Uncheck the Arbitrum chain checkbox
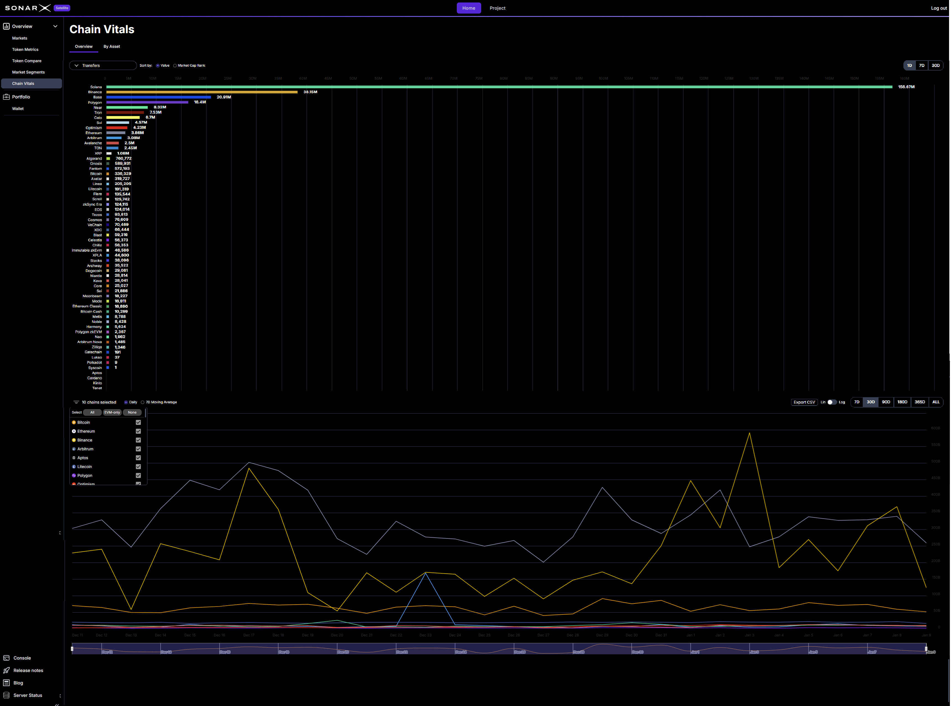Image resolution: width=951 pixels, height=706 pixels. (138, 449)
